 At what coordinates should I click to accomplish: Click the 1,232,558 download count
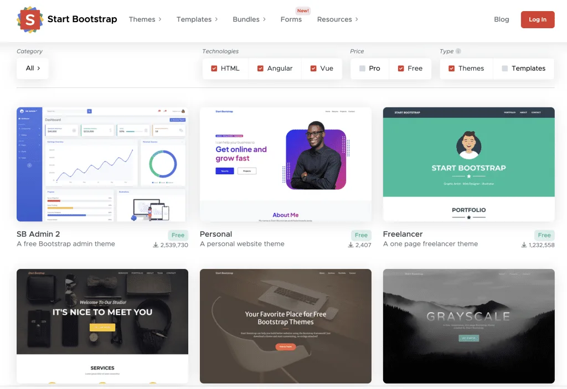[x=542, y=245]
